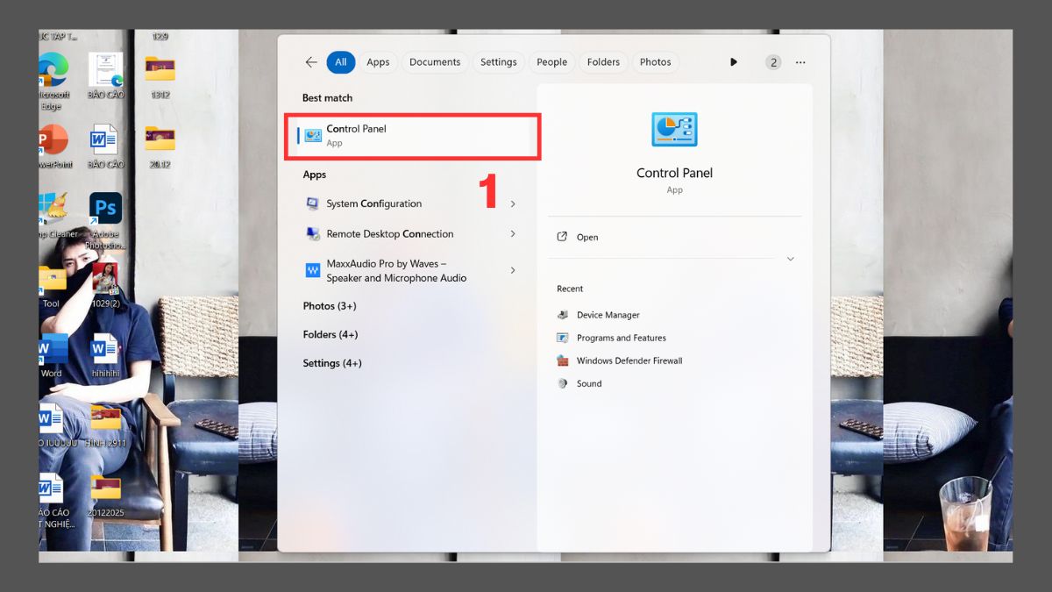
Task: Expand the Folders (4+) results group
Action: tap(331, 335)
